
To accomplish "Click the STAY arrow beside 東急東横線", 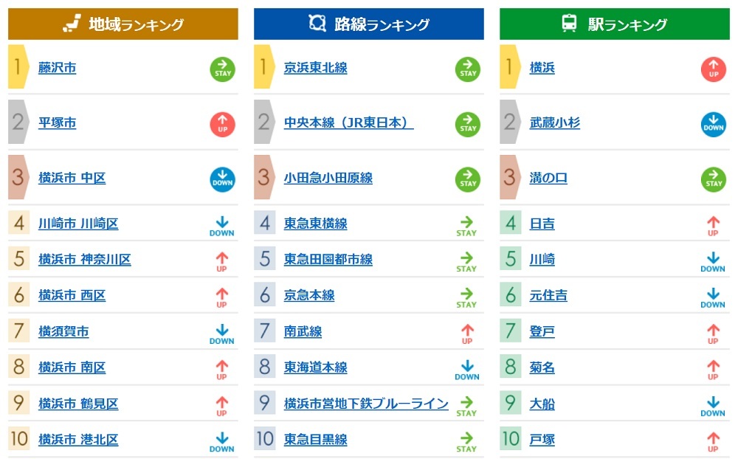I will click(466, 226).
